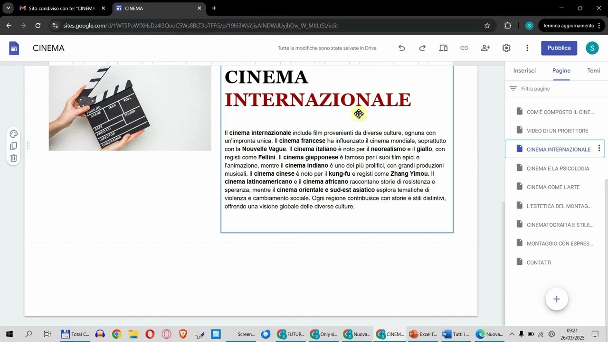The image size is (608, 342).
Task: Add a new page with plus button
Action: [x=557, y=299]
